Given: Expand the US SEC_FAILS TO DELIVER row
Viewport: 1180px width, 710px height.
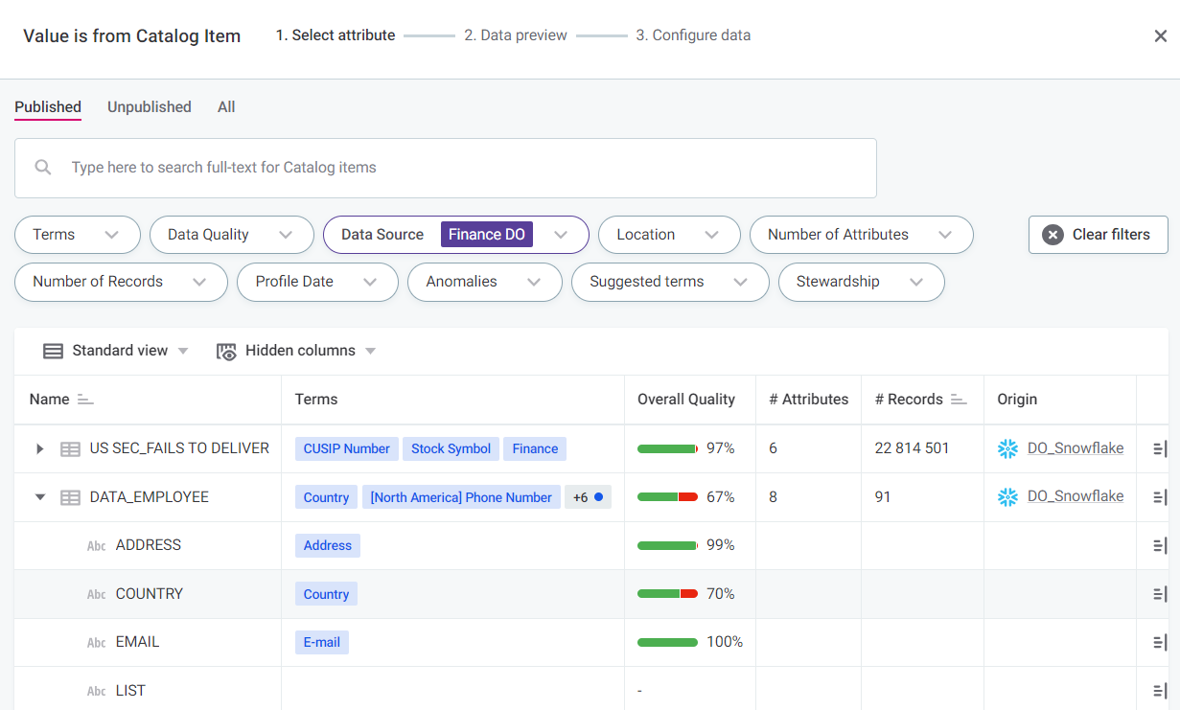Looking at the screenshot, I should pos(40,448).
